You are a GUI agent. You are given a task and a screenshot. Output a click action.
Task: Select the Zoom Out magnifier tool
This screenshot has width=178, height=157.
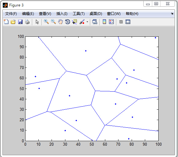tap(53, 22)
